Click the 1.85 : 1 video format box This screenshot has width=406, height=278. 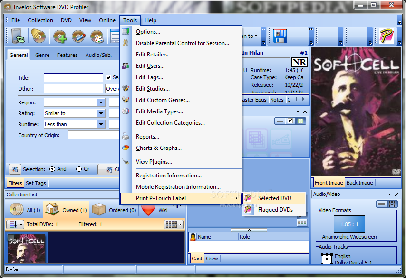(x=349, y=224)
